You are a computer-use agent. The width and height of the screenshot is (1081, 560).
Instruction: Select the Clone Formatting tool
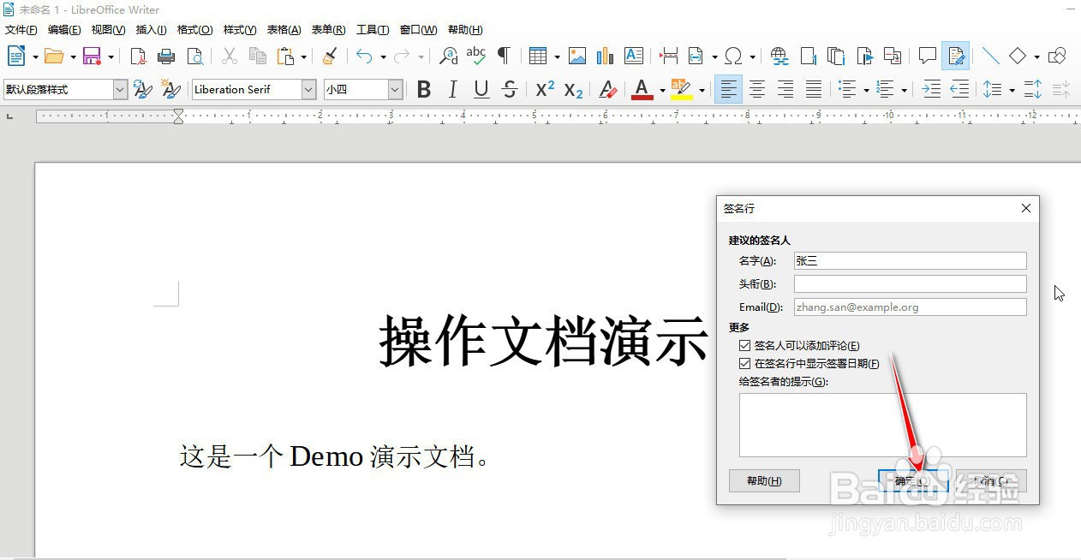click(x=329, y=56)
